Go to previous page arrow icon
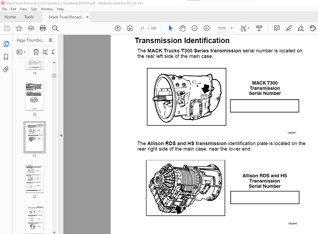The image size is (318, 234). (118, 28)
